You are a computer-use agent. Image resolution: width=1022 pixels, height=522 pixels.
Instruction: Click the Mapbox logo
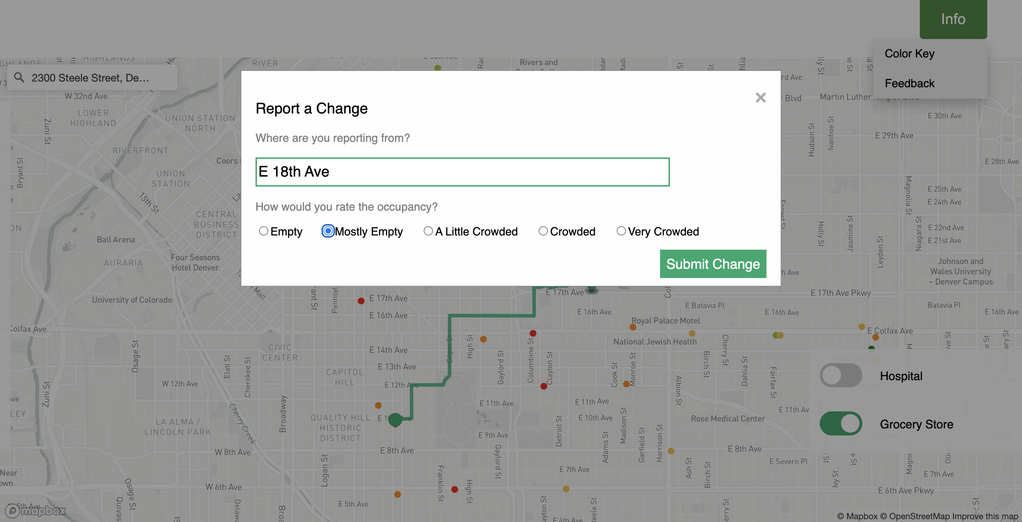36,511
